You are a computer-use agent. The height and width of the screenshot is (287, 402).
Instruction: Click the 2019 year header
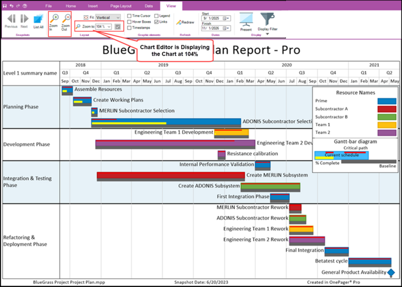tap(163, 65)
